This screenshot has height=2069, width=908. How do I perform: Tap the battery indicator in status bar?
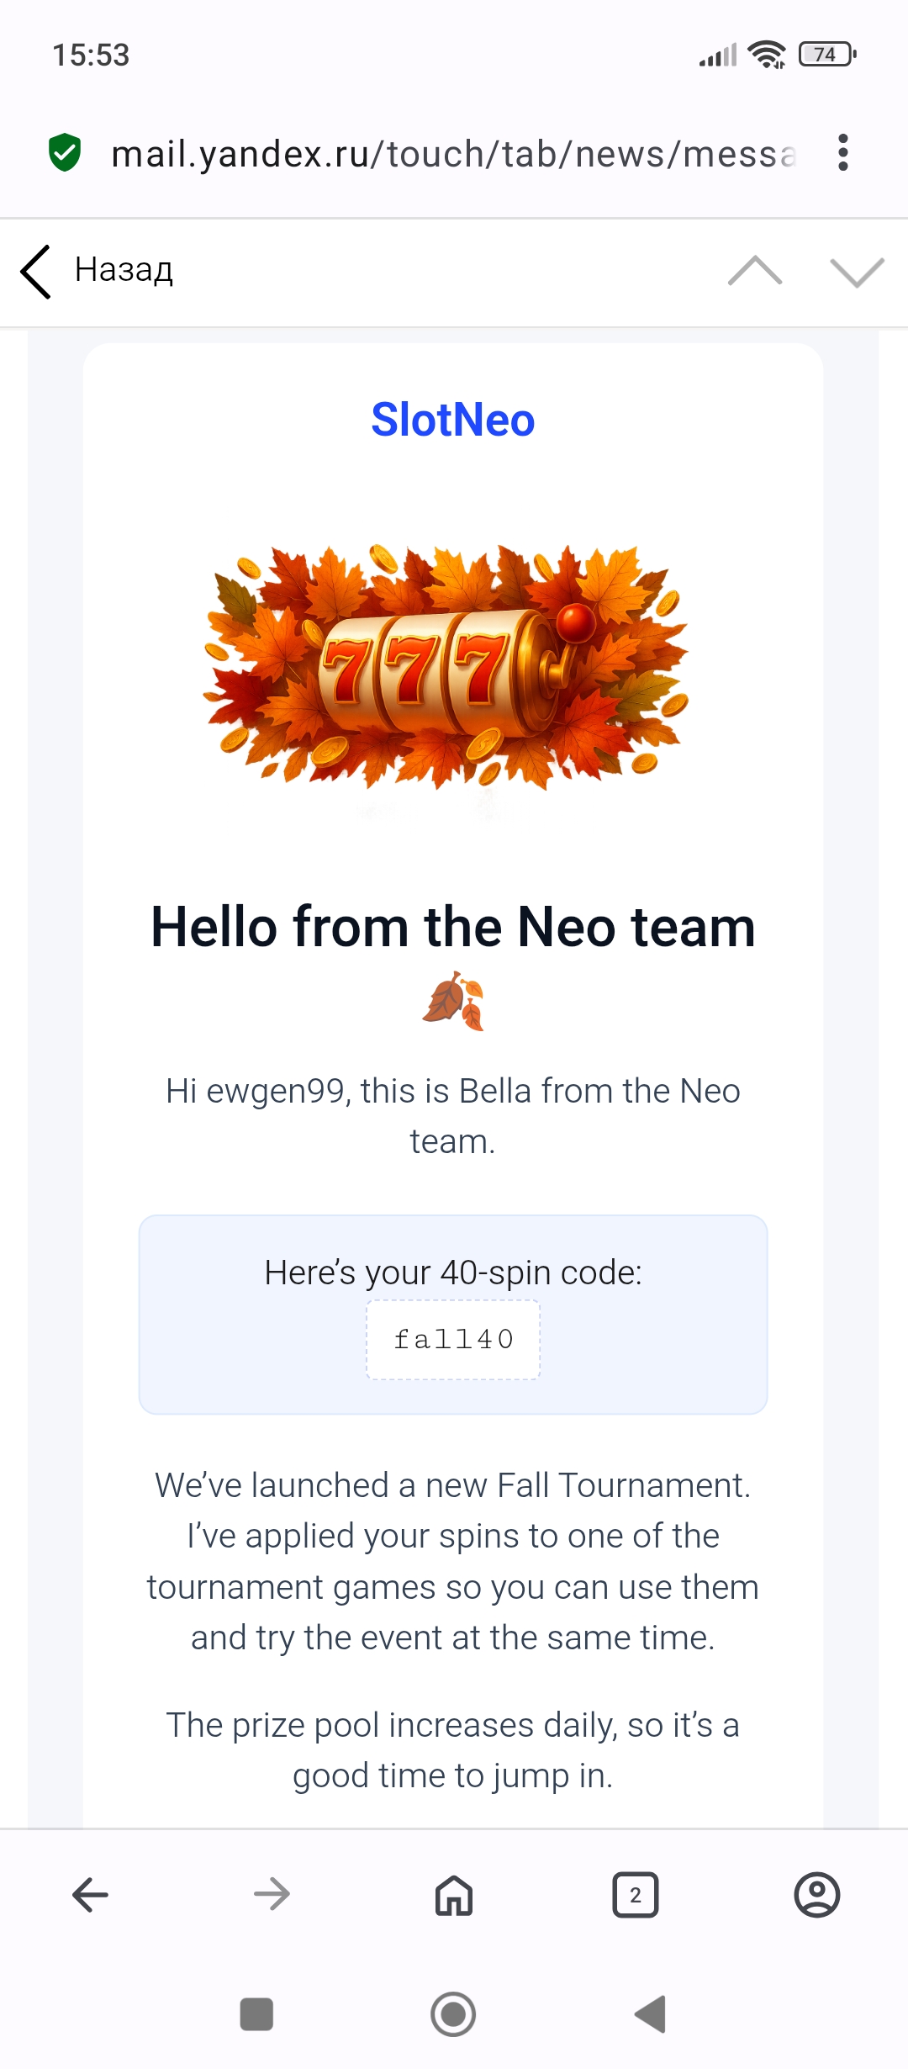[x=826, y=55]
